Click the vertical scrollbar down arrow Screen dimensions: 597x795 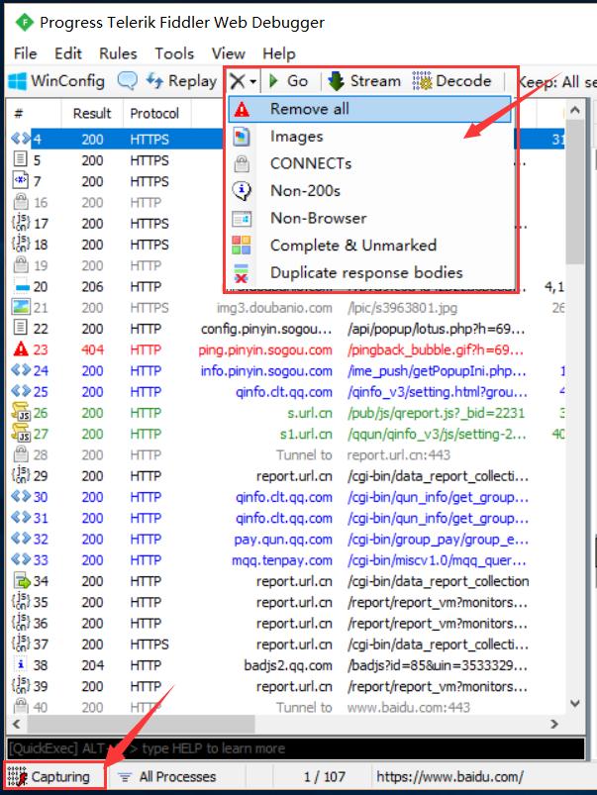click(575, 704)
